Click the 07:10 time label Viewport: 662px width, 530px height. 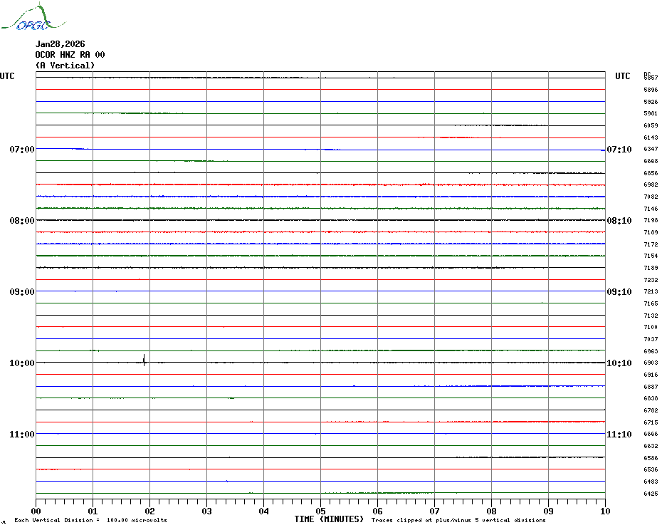click(x=619, y=149)
